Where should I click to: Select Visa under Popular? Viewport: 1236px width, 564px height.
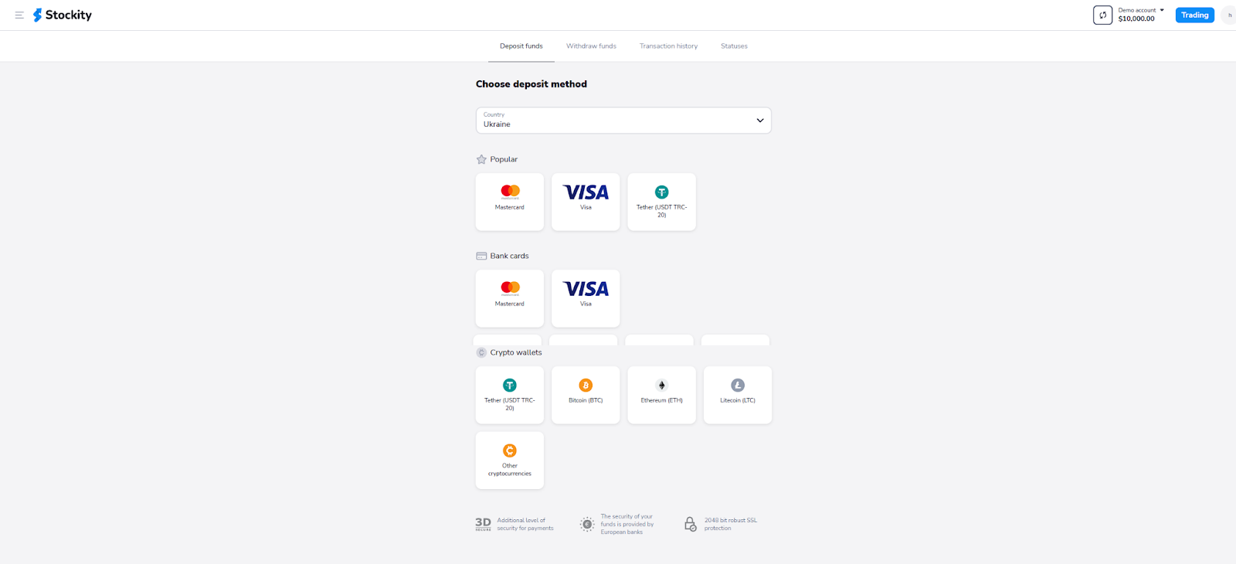point(586,202)
